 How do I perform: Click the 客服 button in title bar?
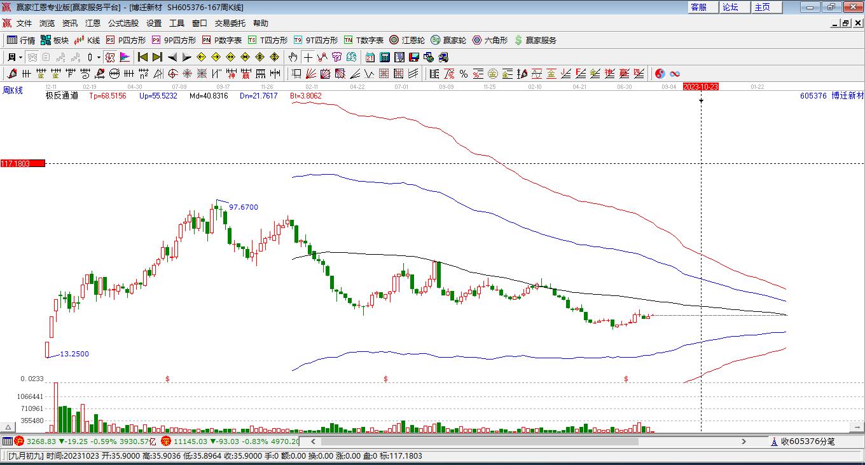(x=703, y=7)
